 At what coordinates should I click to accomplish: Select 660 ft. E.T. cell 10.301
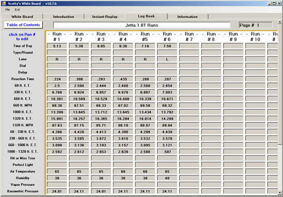(57, 99)
